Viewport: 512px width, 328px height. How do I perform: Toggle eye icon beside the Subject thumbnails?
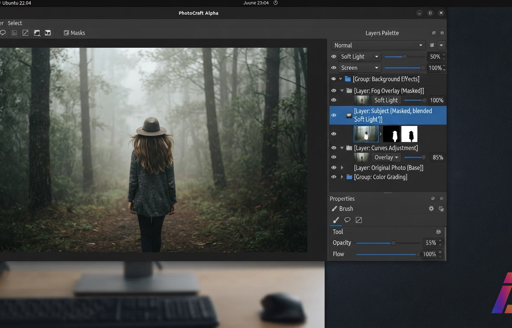coord(334,134)
